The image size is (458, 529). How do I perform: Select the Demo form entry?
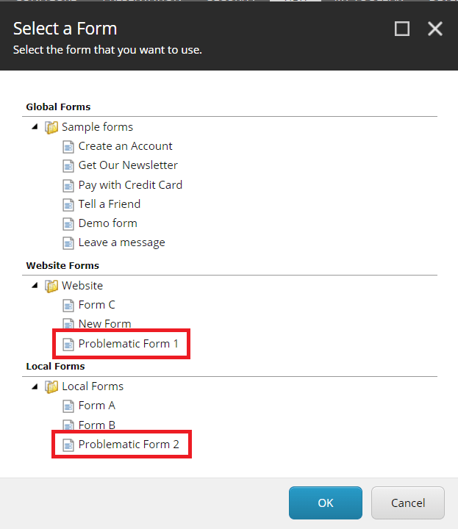coord(107,223)
